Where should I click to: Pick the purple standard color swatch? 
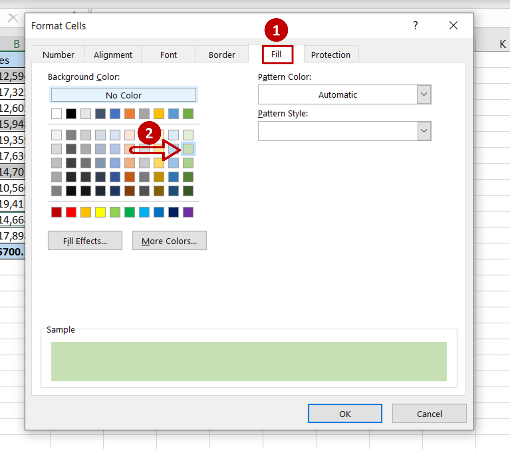tap(188, 212)
